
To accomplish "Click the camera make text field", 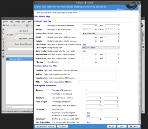I will [103, 90].
